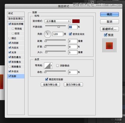Uncheck the 内阴影 style checkbox

(x=10, y=43)
